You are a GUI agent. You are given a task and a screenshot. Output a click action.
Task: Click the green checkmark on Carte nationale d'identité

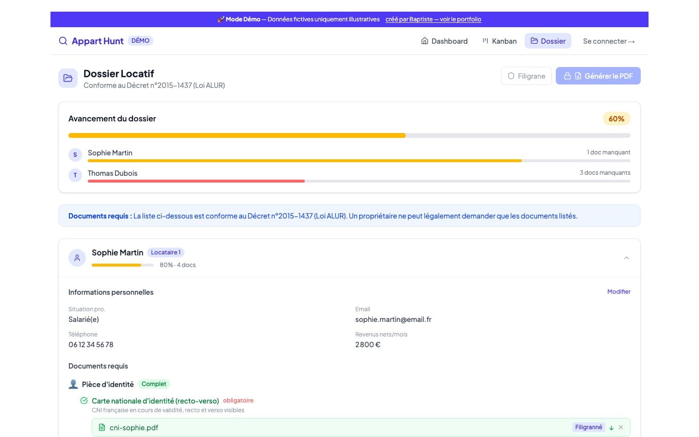click(84, 401)
